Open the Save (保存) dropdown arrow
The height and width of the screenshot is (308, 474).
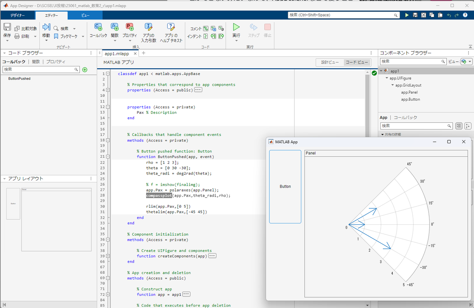click(x=7, y=40)
